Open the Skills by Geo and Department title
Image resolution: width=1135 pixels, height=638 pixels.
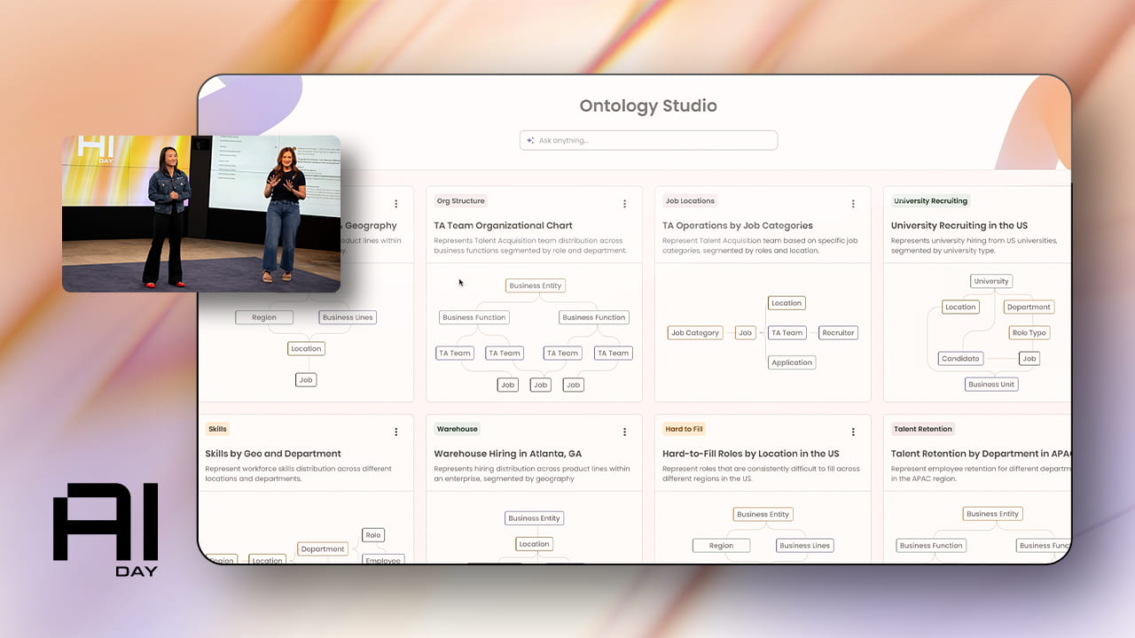[273, 454]
